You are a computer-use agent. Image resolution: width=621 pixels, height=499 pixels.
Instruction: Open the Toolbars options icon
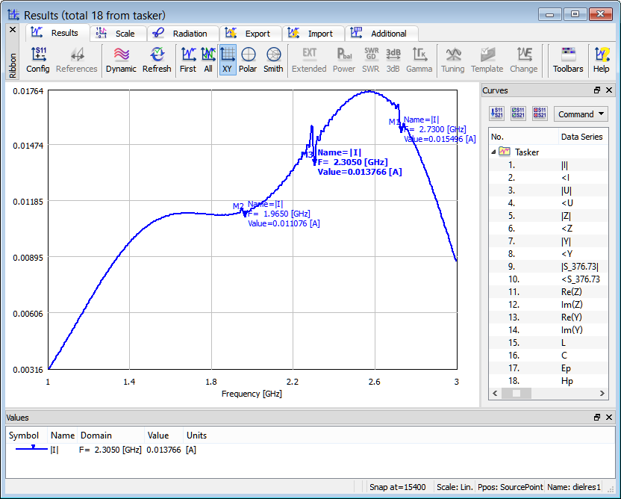(568, 59)
